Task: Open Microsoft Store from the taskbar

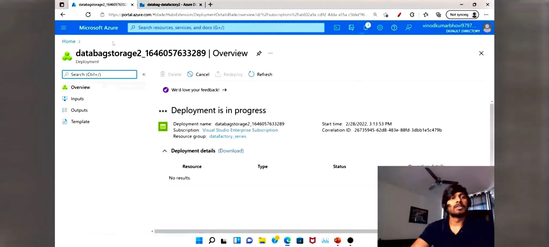Action: [300, 241]
